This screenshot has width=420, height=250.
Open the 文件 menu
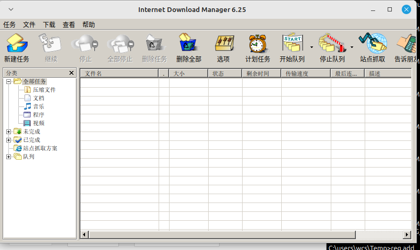[x=29, y=25]
